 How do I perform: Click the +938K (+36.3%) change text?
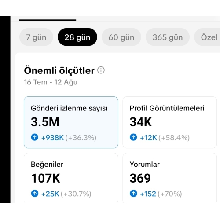click(x=69, y=138)
